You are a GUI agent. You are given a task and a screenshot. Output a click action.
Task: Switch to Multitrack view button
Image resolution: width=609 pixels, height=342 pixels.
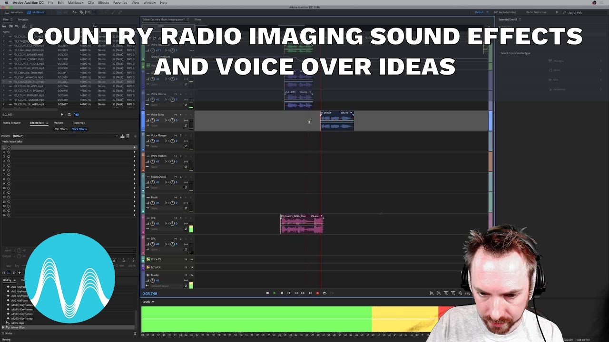(36, 12)
